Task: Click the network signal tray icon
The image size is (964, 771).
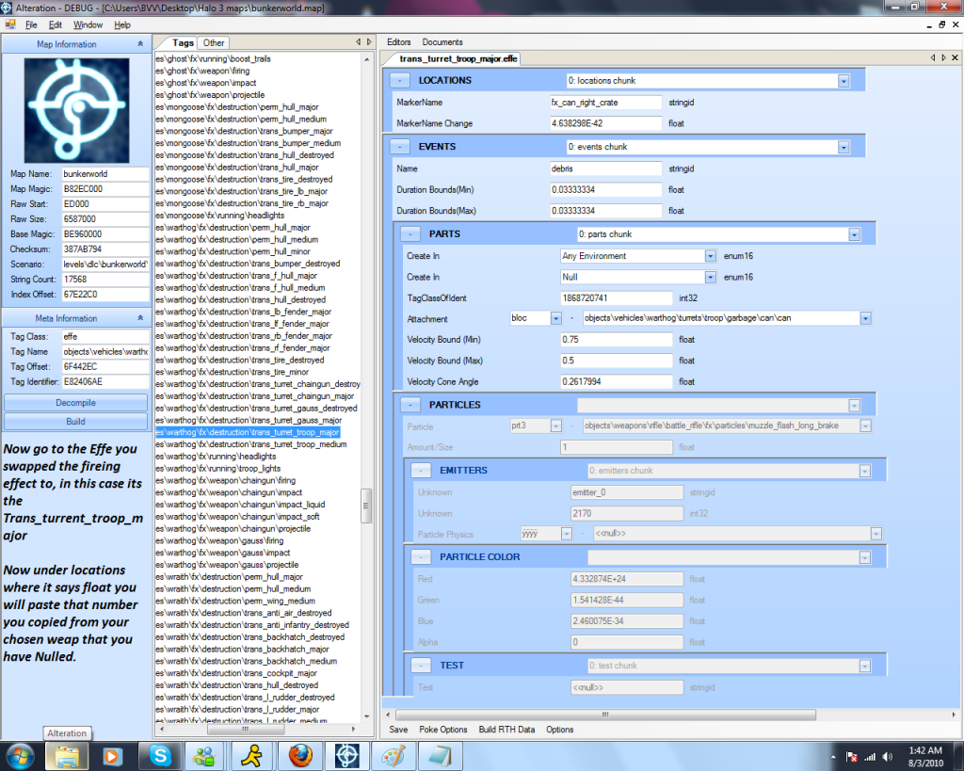Action: pos(870,756)
